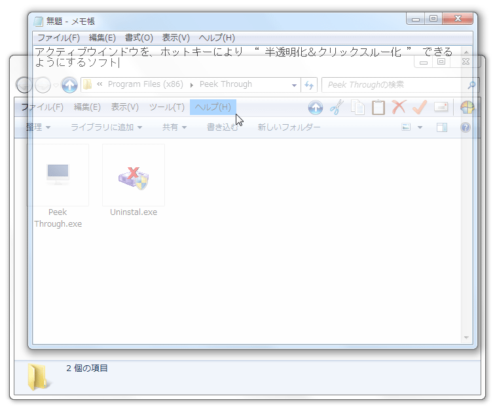Click the Rename icon in toolbar

pyautogui.click(x=441, y=107)
